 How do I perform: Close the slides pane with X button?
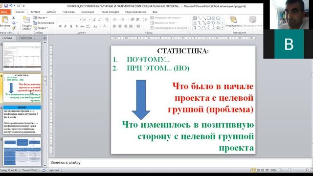point(45,38)
